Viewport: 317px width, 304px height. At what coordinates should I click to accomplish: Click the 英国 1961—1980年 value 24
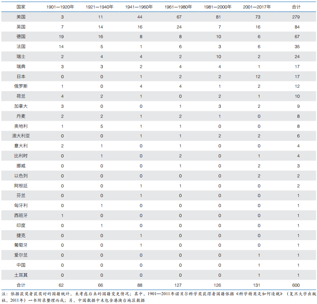(179, 27)
